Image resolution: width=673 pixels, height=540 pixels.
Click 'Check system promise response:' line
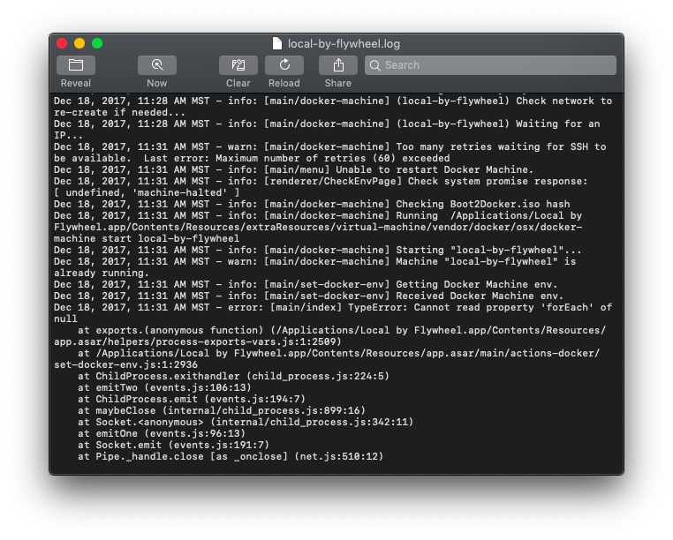321,182
